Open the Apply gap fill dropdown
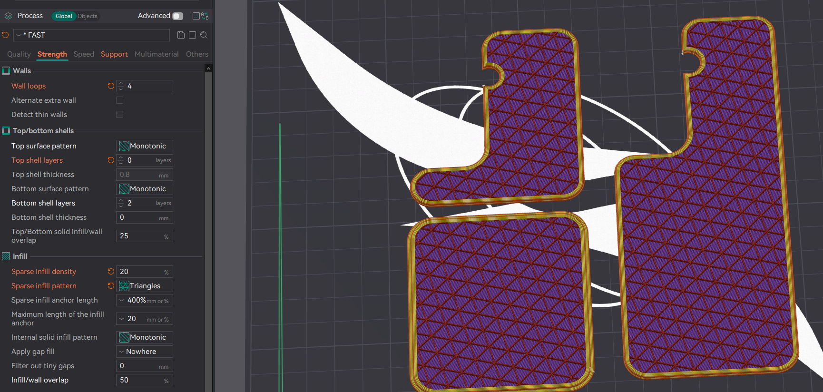The image size is (823, 392). coord(145,352)
